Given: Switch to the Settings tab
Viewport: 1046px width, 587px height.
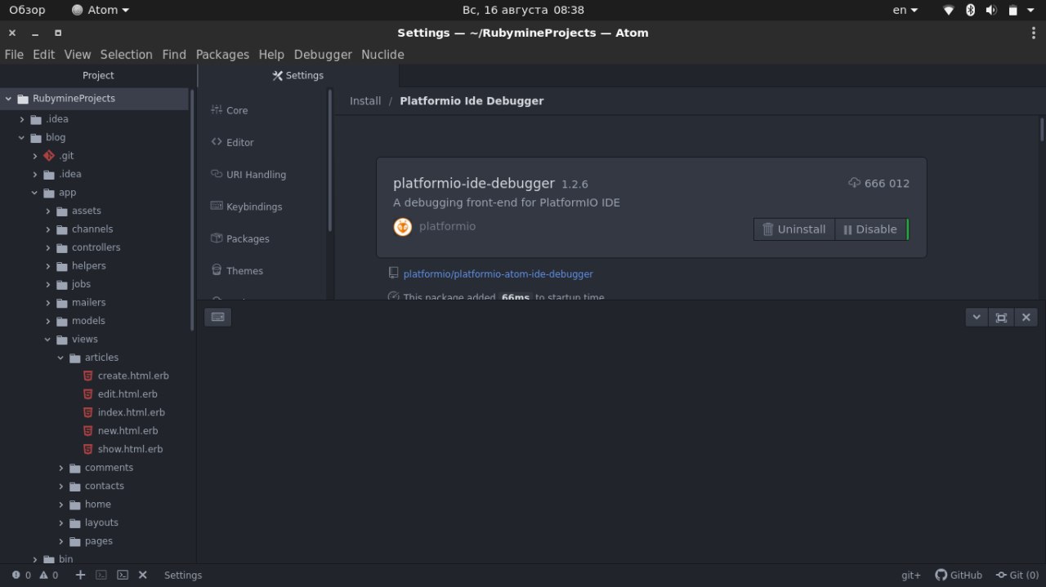Looking at the screenshot, I should coord(298,75).
